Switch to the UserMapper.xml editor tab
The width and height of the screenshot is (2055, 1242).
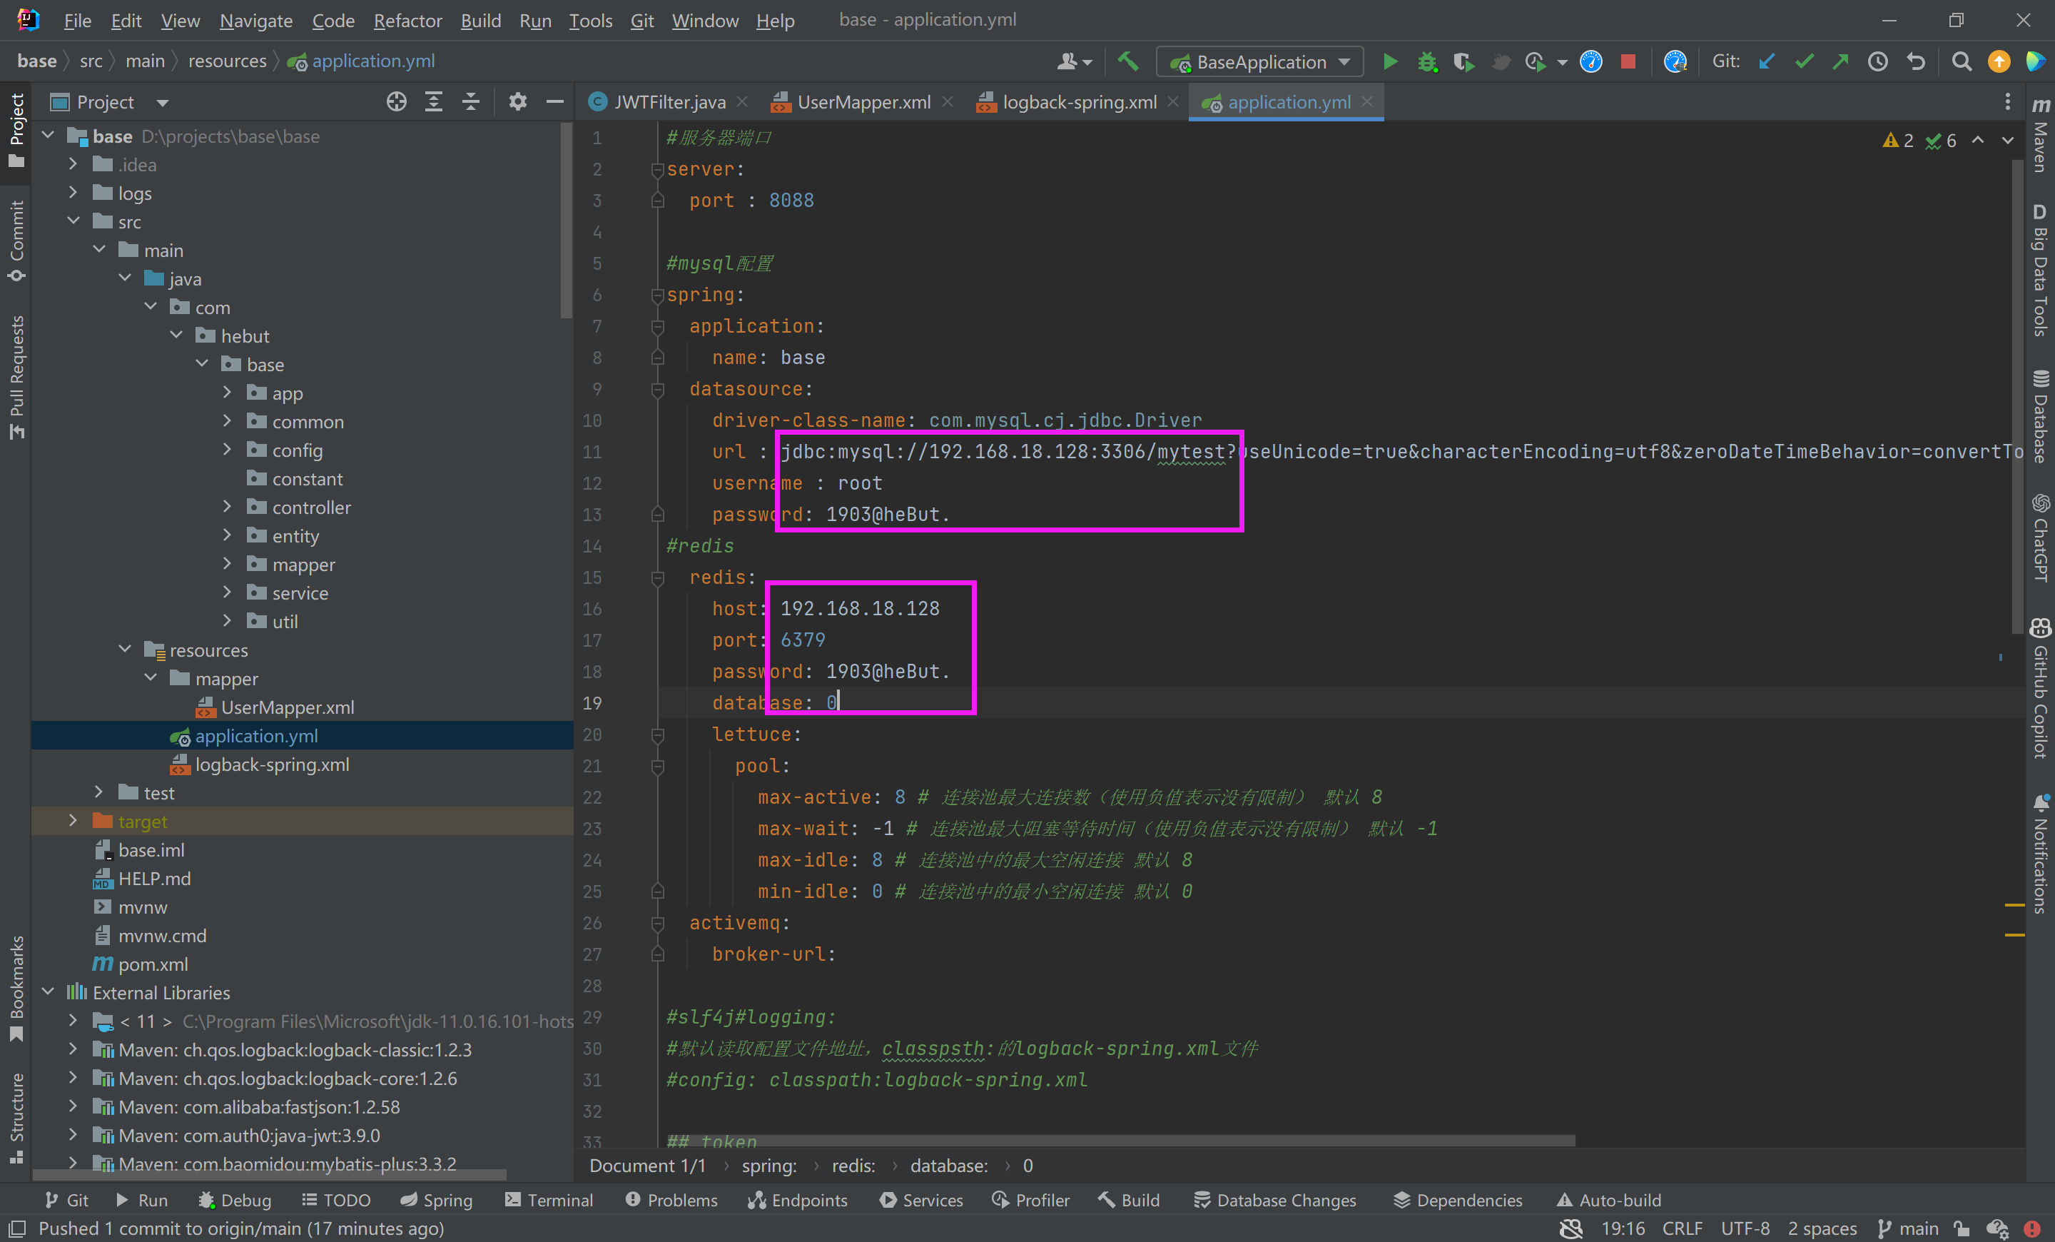pyautogui.click(x=861, y=101)
